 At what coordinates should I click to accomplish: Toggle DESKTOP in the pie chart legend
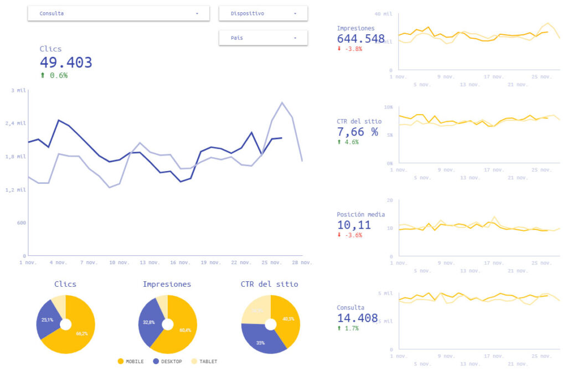(x=171, y=361)
